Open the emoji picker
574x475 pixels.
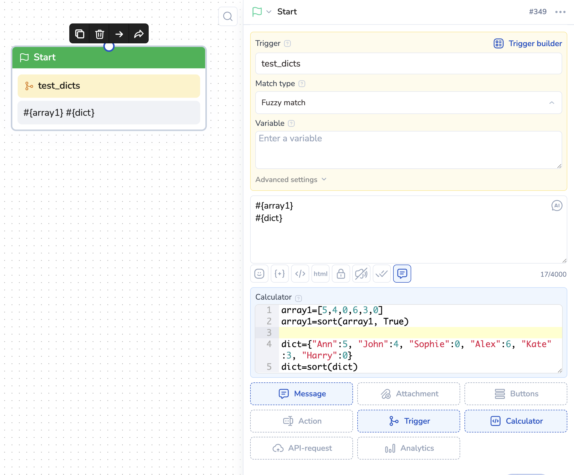click(x=259, y=274)
